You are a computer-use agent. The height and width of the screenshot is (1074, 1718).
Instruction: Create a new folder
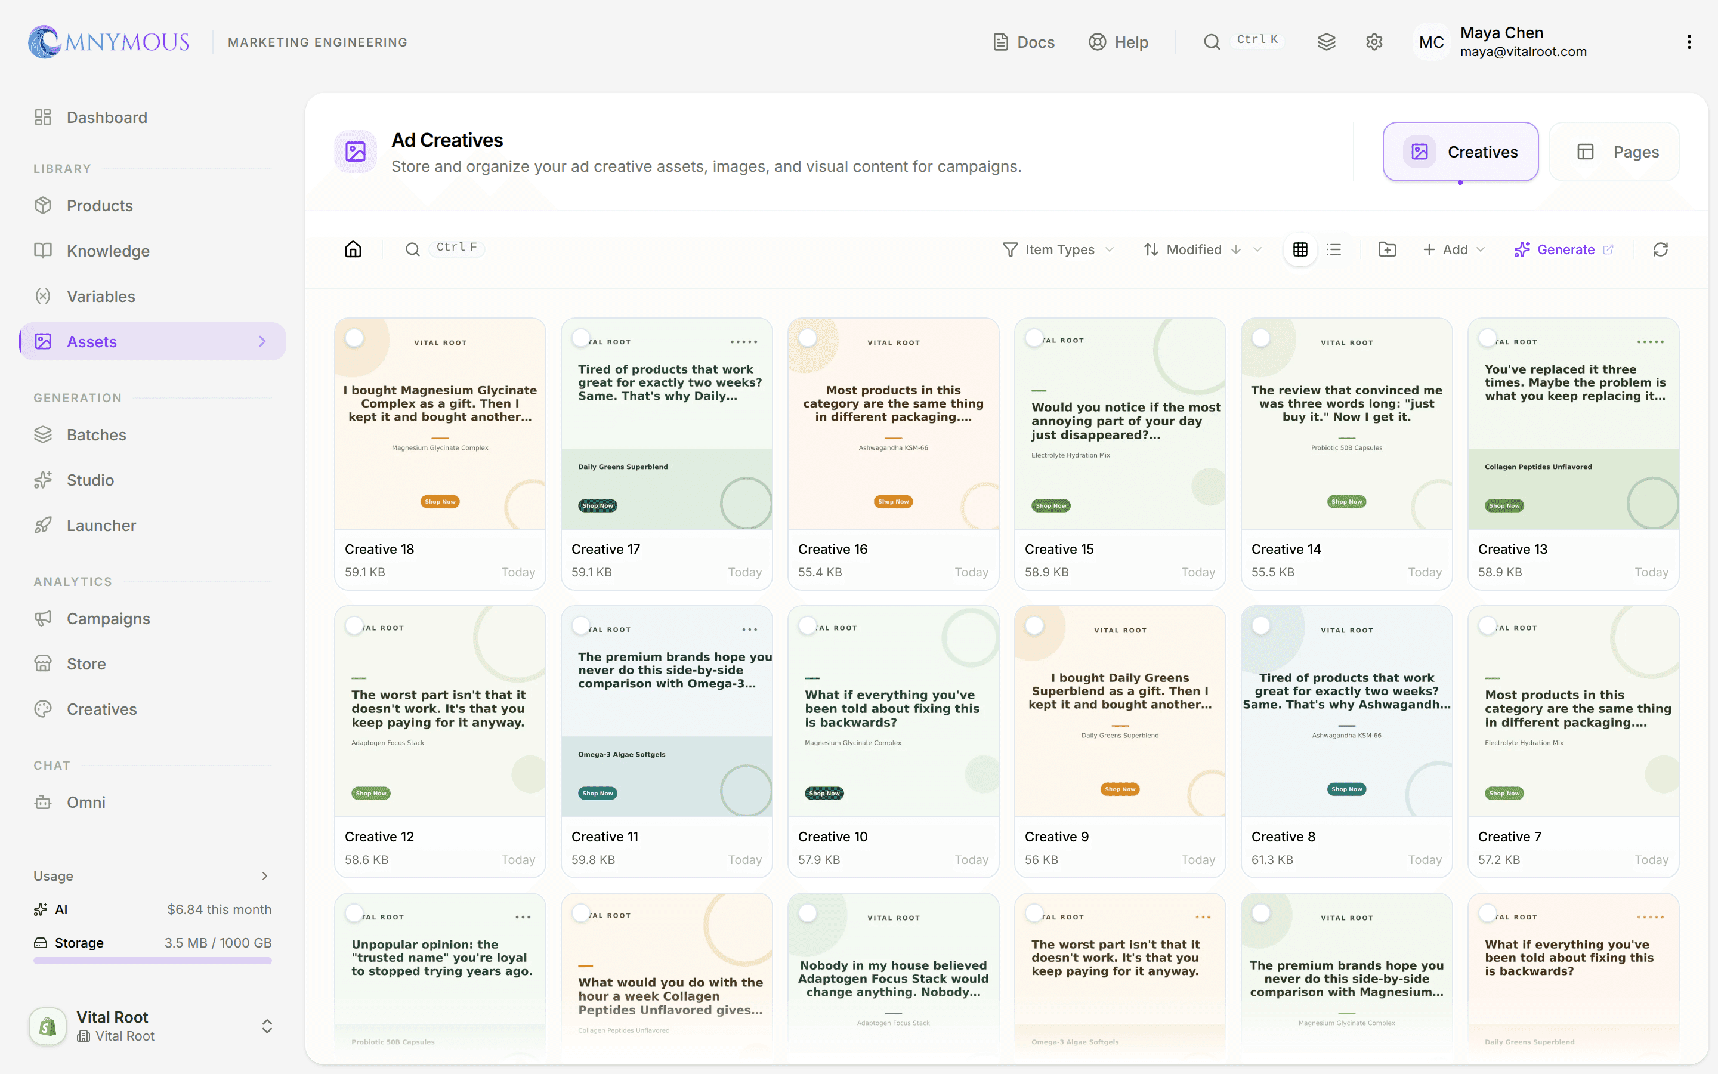coord(1386,249)
